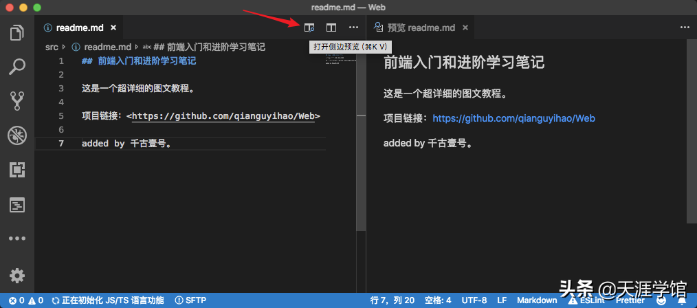
Task: Open the Extensions view in activity bar
Action: point(17,170)
